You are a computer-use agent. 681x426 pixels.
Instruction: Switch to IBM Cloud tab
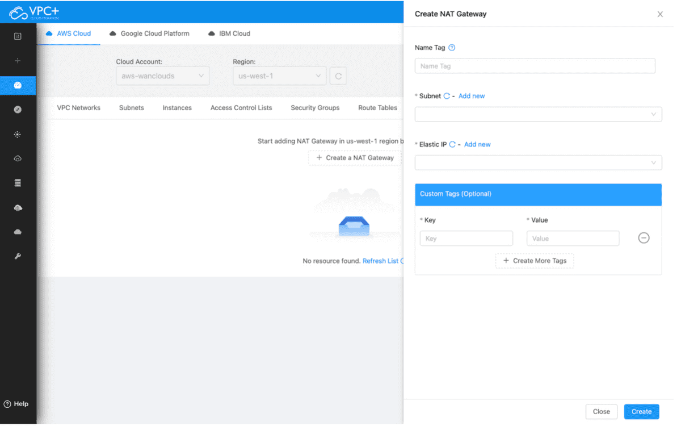229,34
